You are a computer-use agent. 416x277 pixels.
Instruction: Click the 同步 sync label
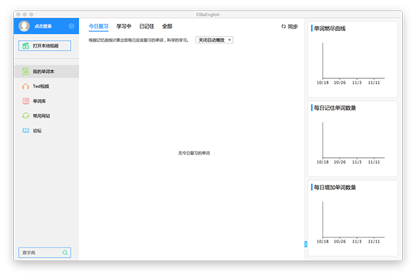293,26
